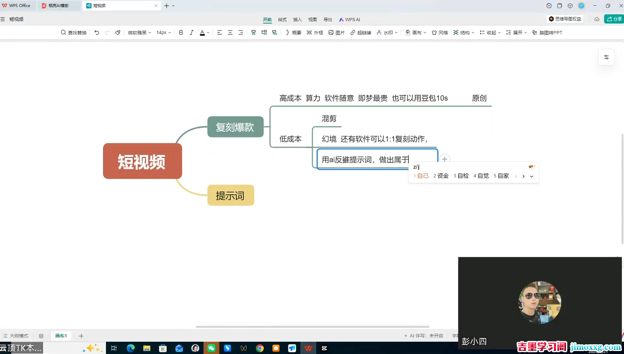Apply the font color A icon
Screen dimensions: 624x354
click(x=202, y=33)
